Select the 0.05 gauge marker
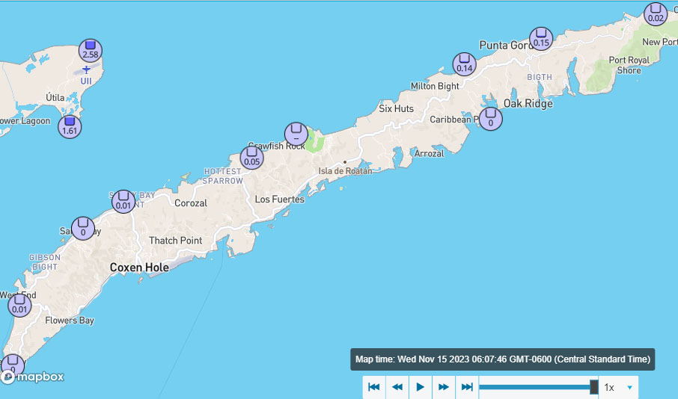The image size is (678, 399). tap(251, 158)
